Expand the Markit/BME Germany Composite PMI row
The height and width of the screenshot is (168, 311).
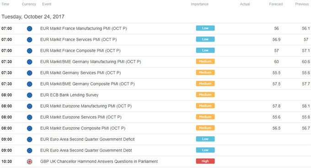coord(155,84)
